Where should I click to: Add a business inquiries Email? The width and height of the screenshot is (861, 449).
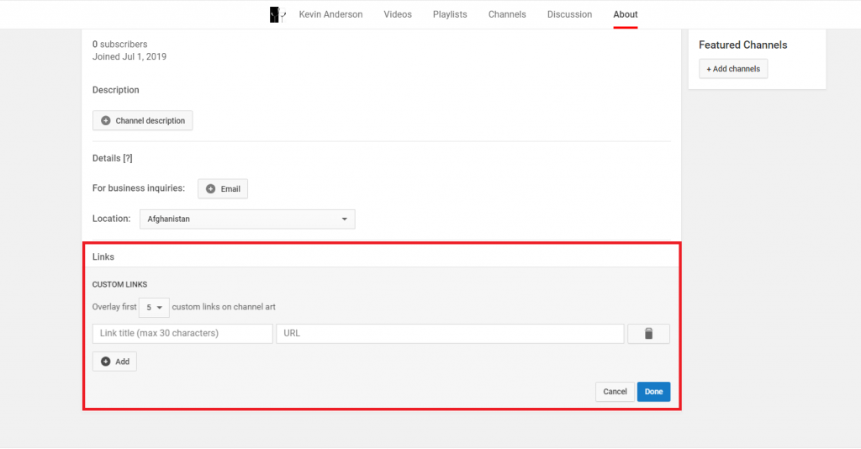pos(223,189)
